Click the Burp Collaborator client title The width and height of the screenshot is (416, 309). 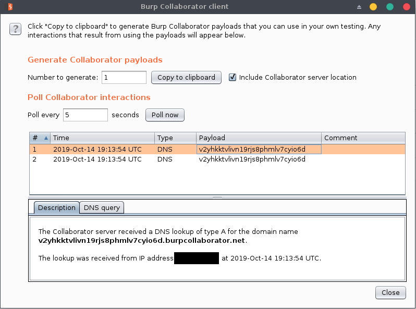click(185, 6)
